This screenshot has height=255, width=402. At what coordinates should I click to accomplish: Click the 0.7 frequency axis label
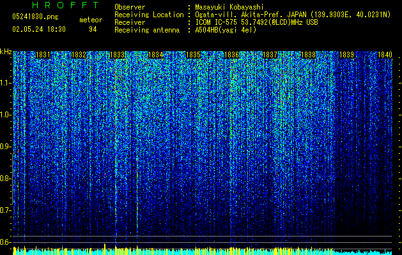(6, 210)
